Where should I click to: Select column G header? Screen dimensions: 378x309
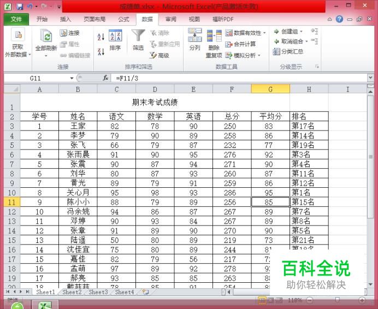point(270,89)
